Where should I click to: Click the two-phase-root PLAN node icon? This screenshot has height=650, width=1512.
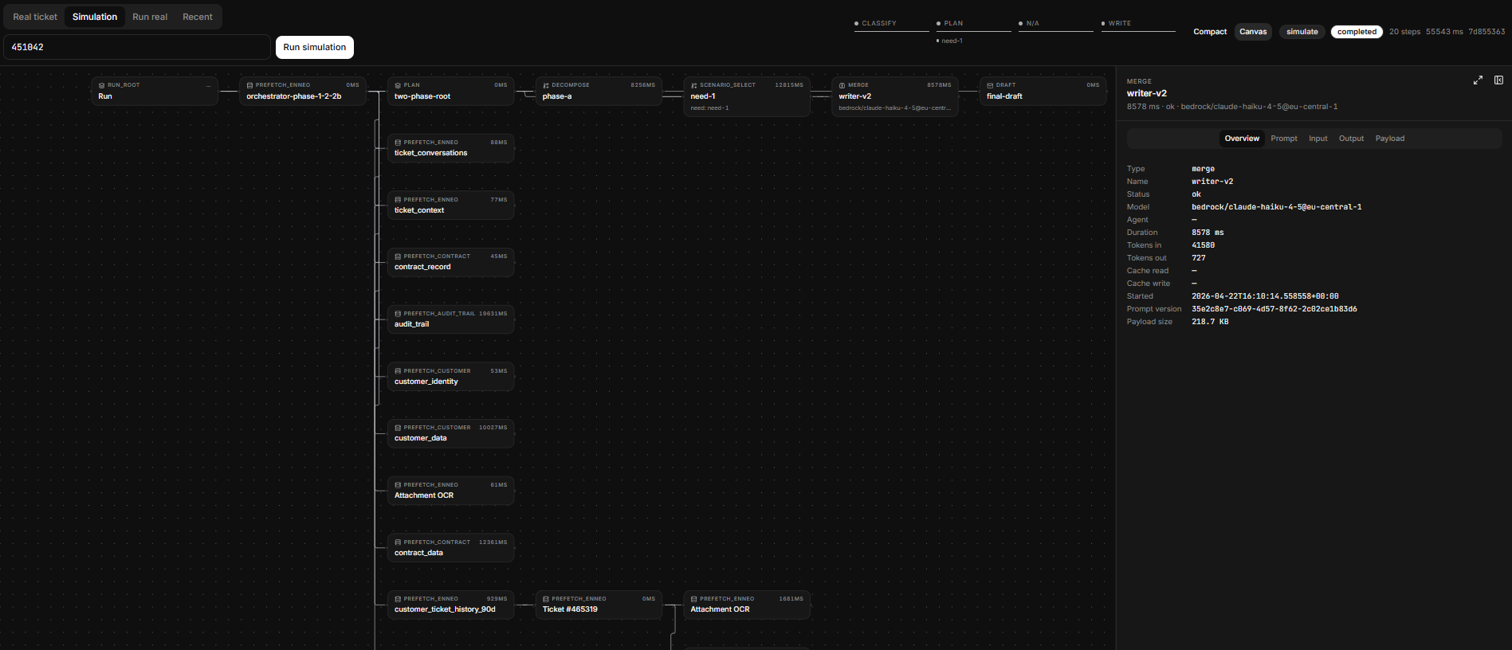398,85
